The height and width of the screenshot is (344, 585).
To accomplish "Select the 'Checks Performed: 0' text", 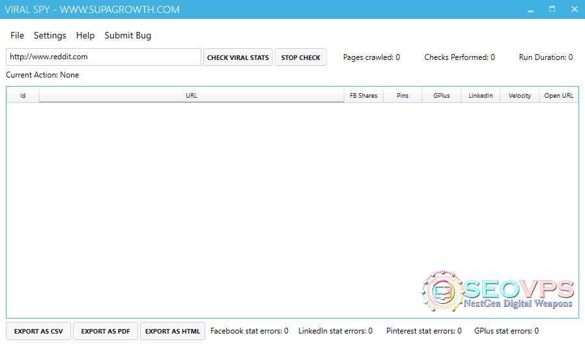I will pyautogui.click(x=460, y=57).
